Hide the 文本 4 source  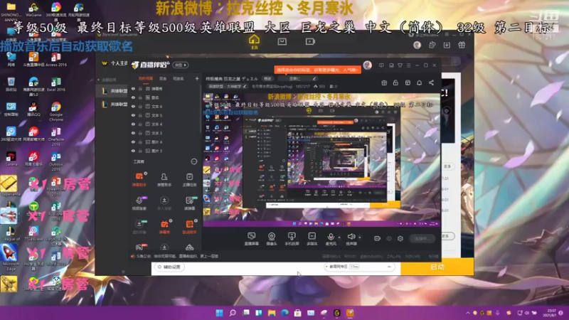tap(133, 124)
